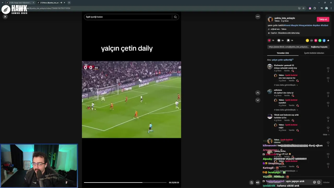The image size is (334, 188).
Task: Click the #maçanlatımı hashtag
Action: pos(306,25)
